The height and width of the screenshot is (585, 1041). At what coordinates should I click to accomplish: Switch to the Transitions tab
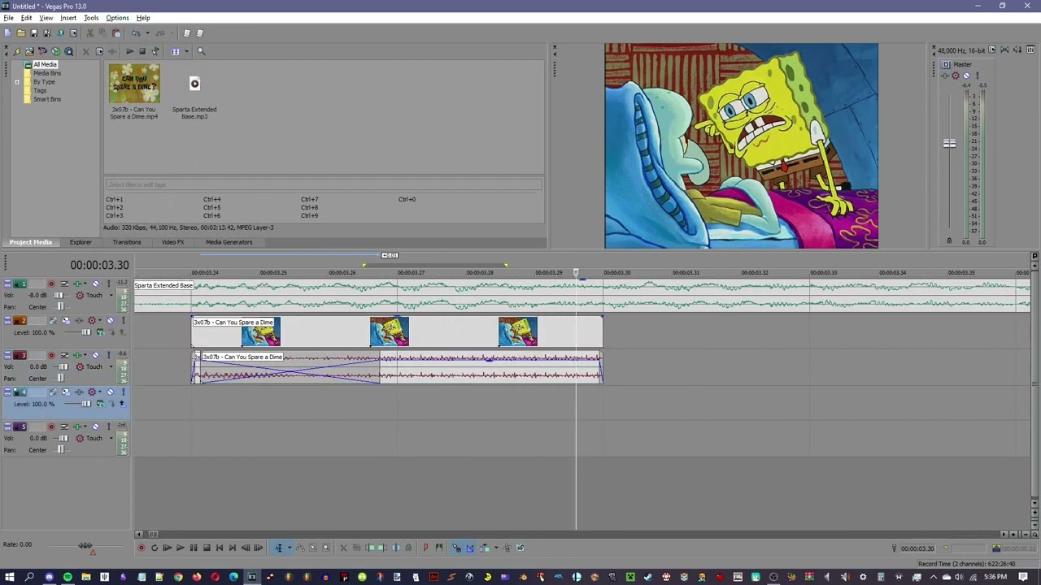point(127,242)
